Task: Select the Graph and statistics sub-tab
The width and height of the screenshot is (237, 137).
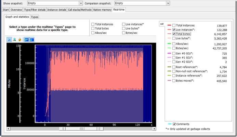Action: click(17, 17)
